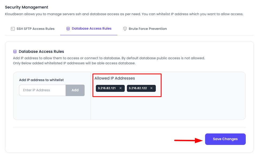Click the Enter IP Address input field
Viewport: 257px width, 154px height.
(42, 90)
